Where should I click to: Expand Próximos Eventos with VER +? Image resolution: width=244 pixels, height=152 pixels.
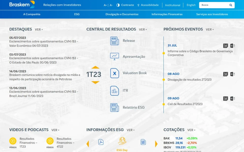click(x=210, y=29)
